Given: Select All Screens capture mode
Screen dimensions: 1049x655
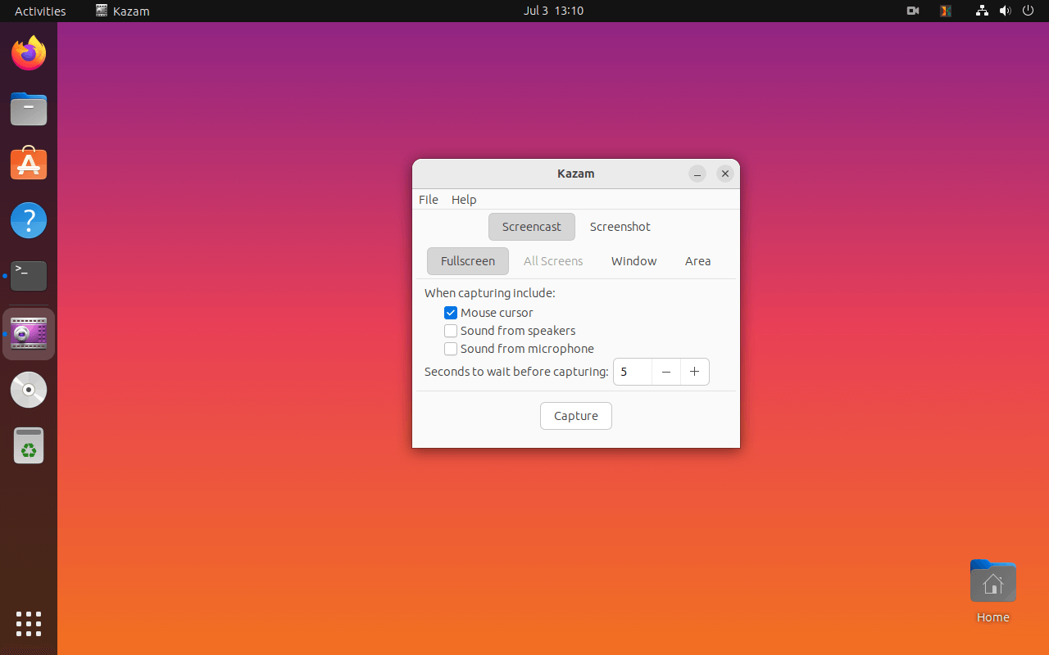Looking at the screenshot, I should tap(553, 261).
